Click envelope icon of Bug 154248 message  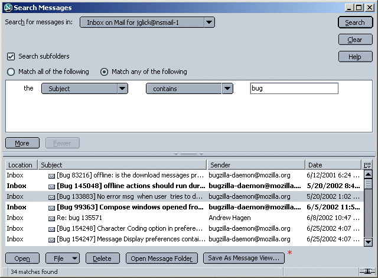pos(51,228)
